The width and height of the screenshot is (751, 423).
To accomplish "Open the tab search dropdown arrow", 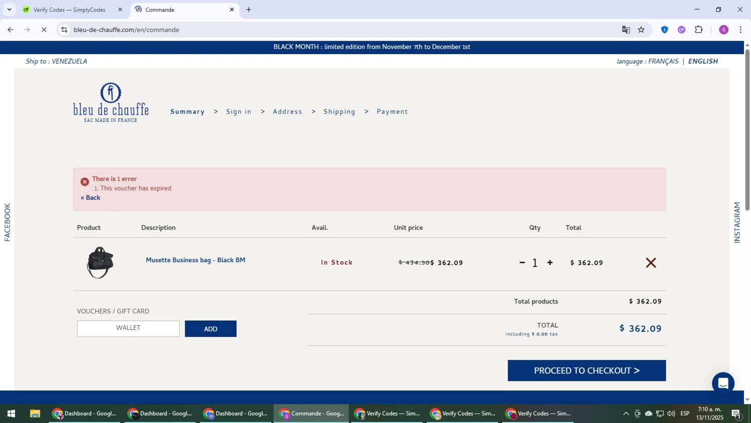I will pyautogui.click(x=9, y=10).
